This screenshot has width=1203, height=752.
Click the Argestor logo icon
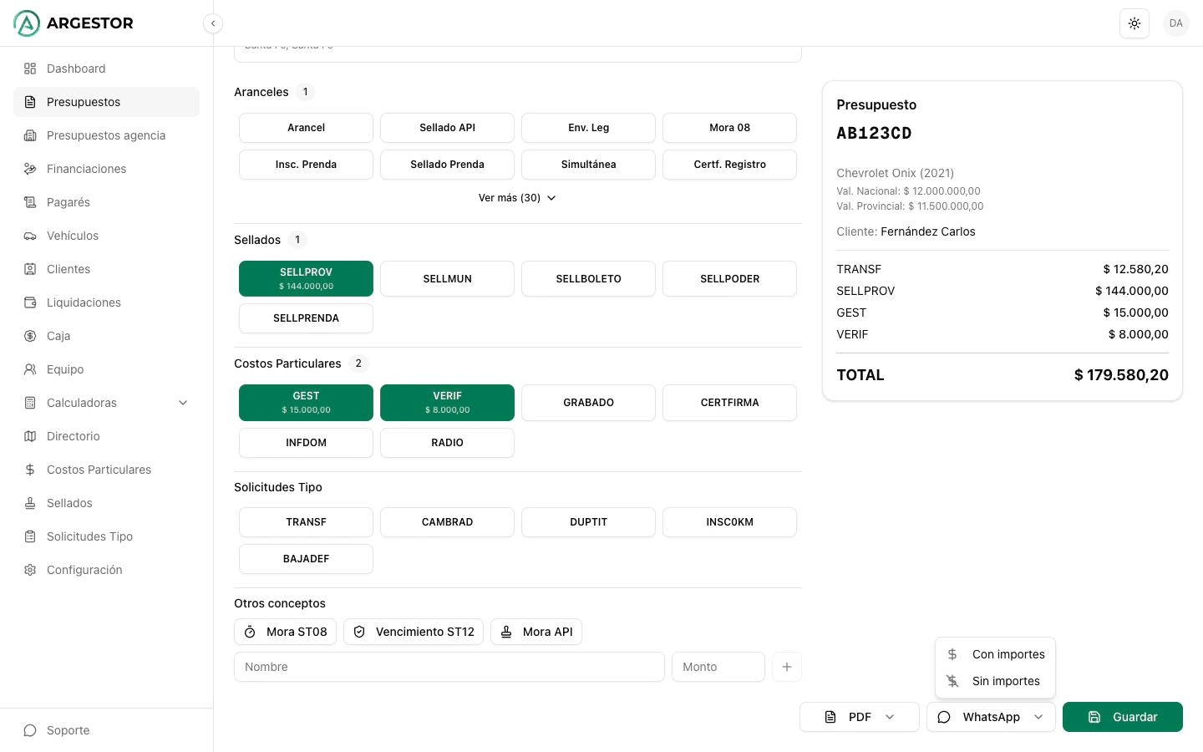27,23
